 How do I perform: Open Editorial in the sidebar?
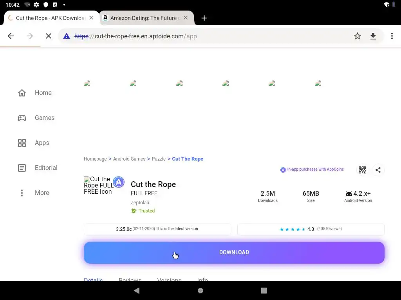click(38, 168)
